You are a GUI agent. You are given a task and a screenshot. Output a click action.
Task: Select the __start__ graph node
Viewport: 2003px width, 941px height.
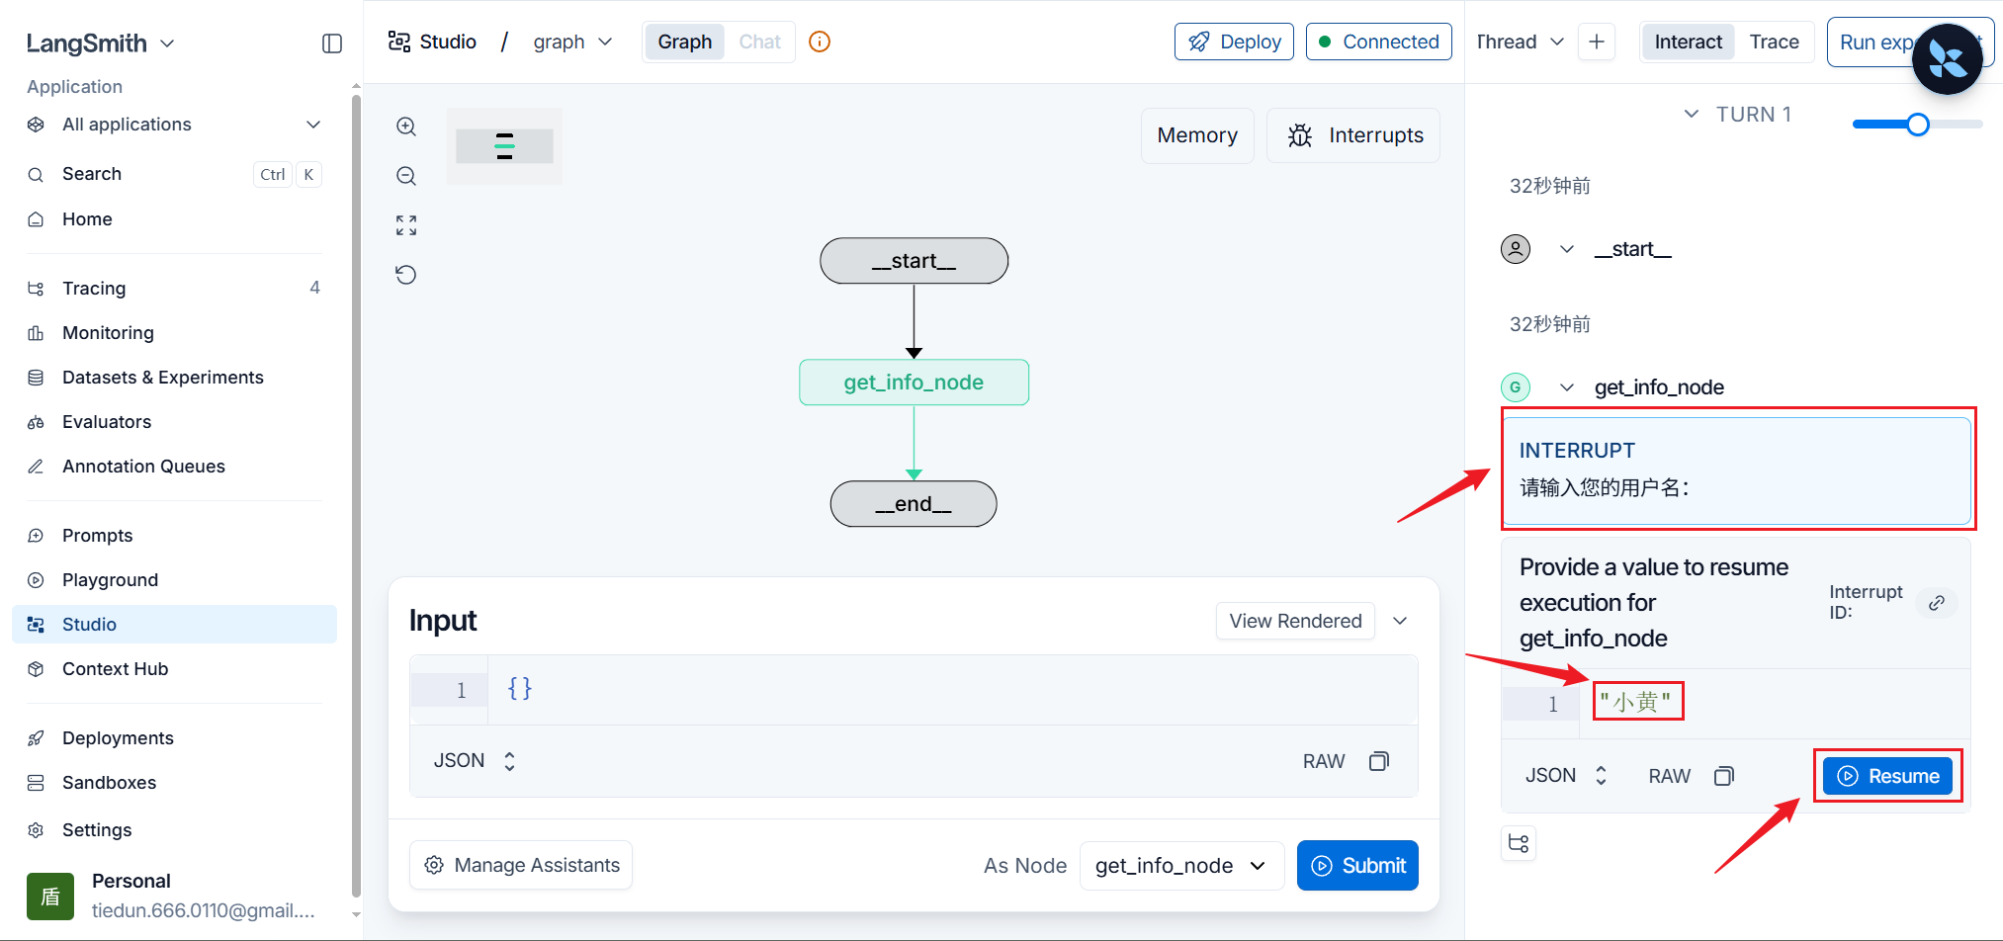pyautogui.click(x=914, y=261)
